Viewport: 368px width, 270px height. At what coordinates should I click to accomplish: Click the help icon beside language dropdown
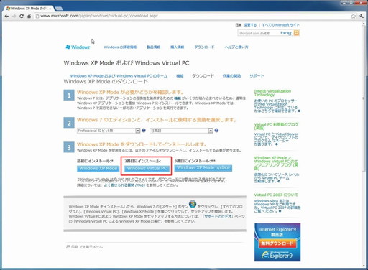point(216,131)
